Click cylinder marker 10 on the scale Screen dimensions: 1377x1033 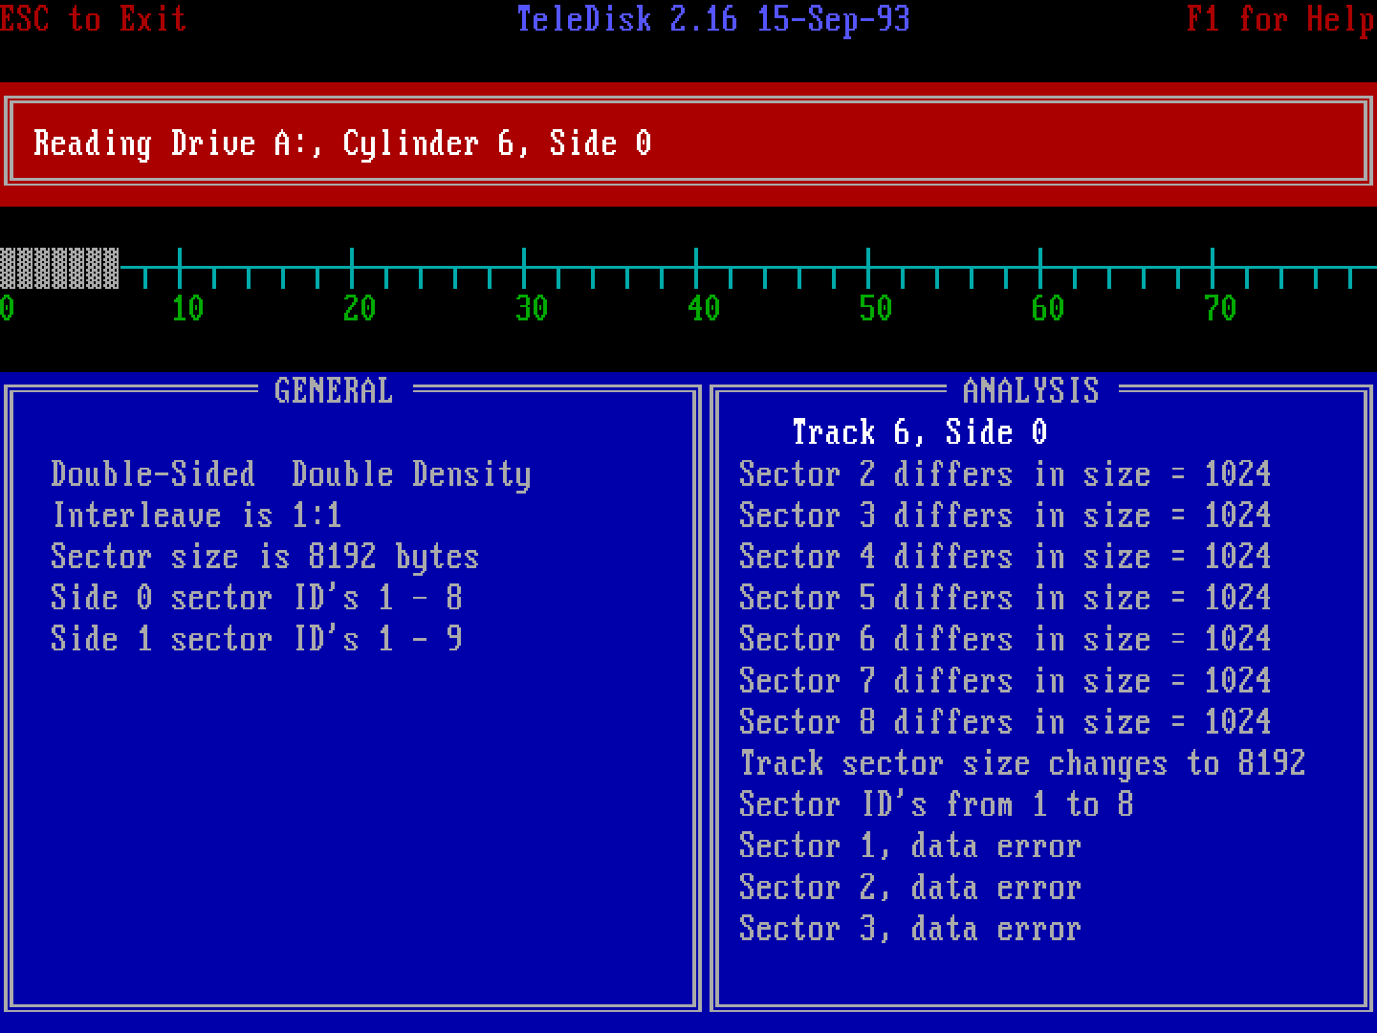click(x=187, y=309)
